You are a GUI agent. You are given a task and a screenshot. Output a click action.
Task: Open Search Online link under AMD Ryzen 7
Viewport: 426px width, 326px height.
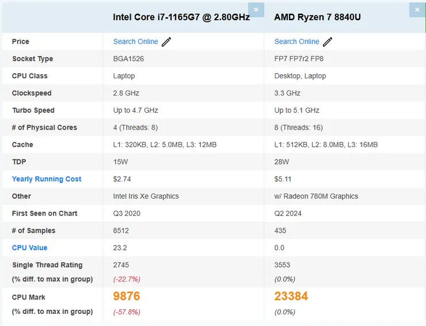click(296, 41)
